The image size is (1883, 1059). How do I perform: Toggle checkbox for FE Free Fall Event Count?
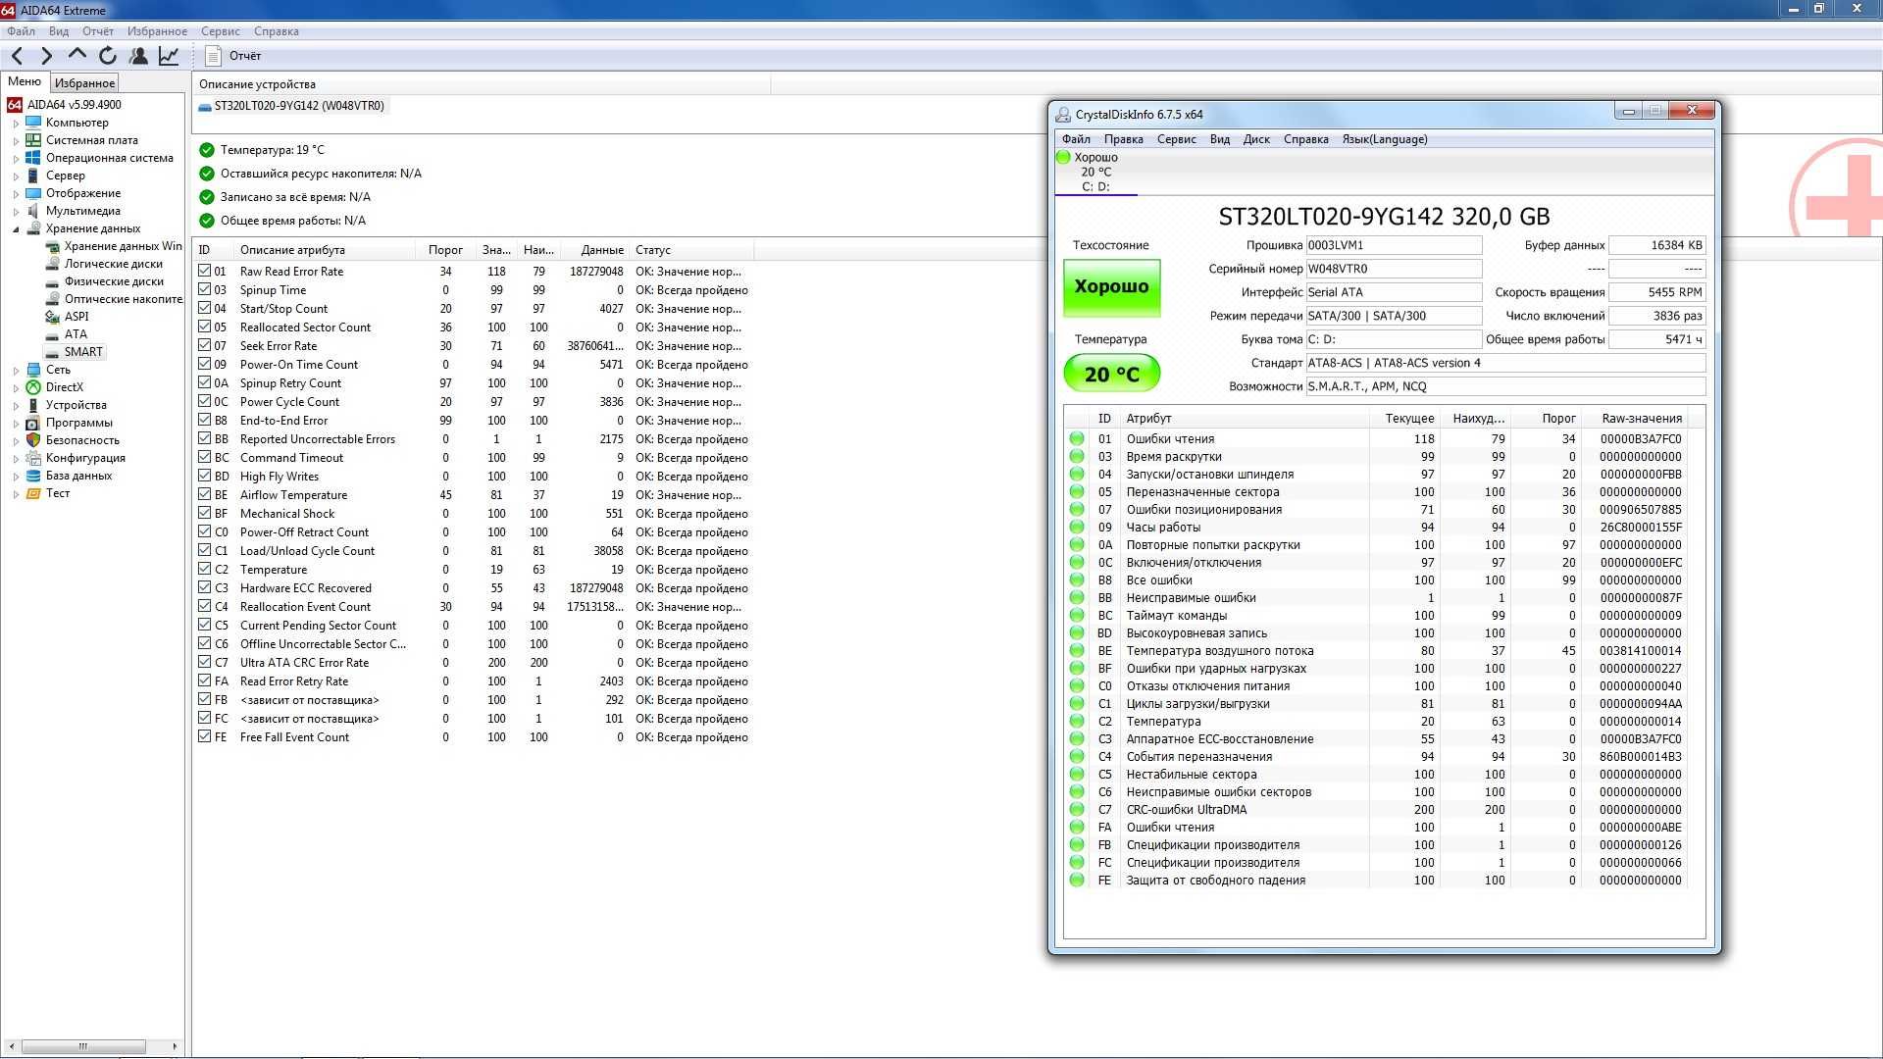point(204,736)
